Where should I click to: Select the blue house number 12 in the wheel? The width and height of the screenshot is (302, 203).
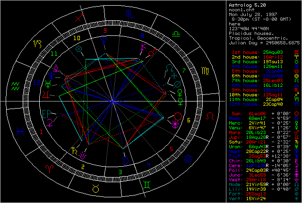click(x=37, y=83)
